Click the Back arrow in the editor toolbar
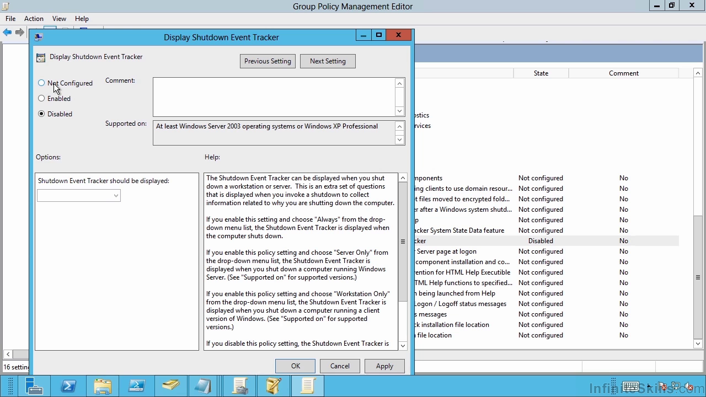 tap(7, 33)
